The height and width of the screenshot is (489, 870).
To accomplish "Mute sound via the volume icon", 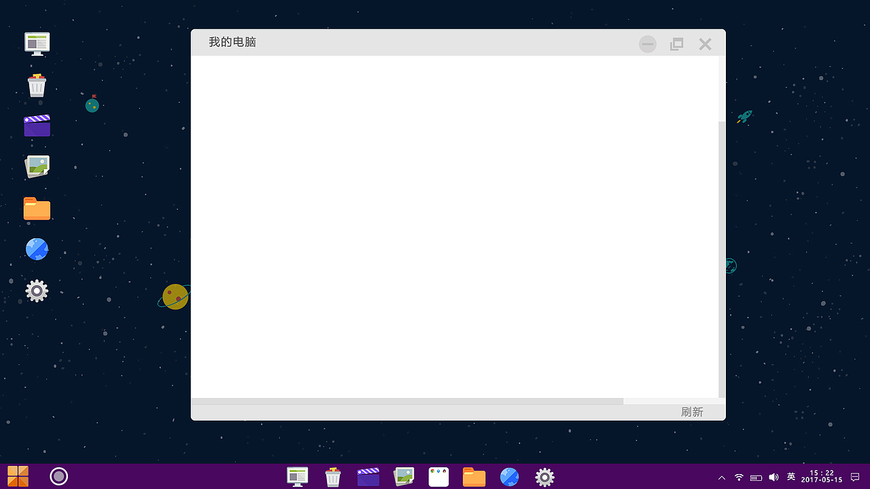I will 775,477.
